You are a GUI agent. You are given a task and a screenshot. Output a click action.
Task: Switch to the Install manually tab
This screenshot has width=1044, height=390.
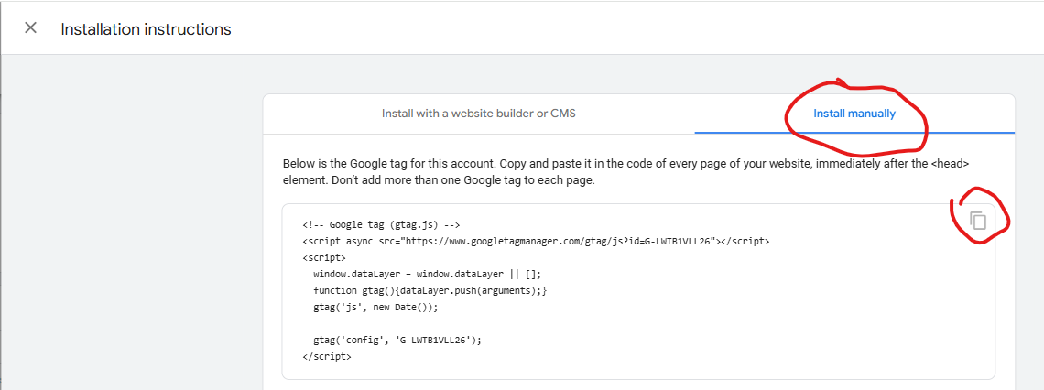tap(854, 114)
